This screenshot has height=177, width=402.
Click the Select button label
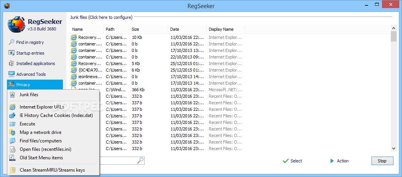click(296, 161)
